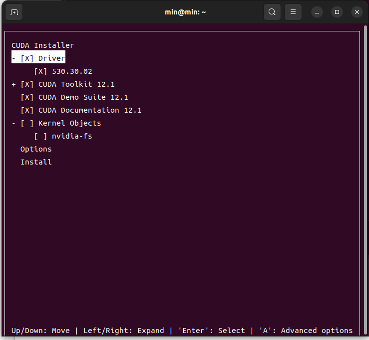Uncheck the CUDA Documentation 12.1 checkbox
This screenshot has width=369, height=340.
tap(27, 110)
